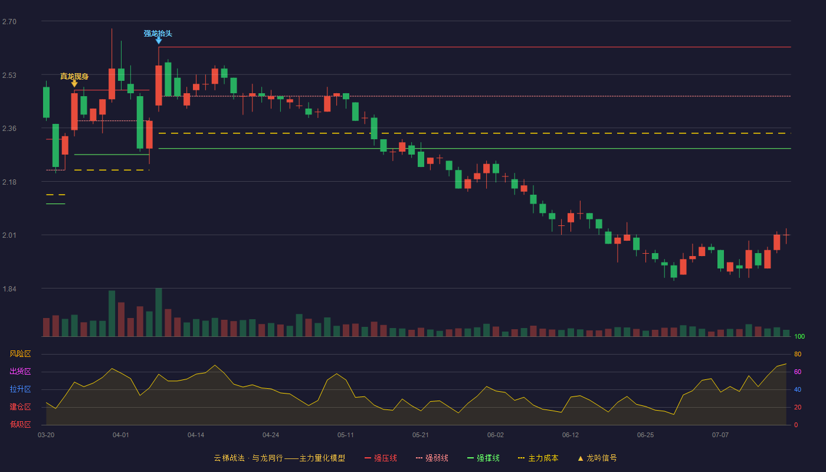The width and height of the screenshot is (826, 472).
Task: Click the 云梯战法 · 与龙同行 model title
Action: coord(280,458)
